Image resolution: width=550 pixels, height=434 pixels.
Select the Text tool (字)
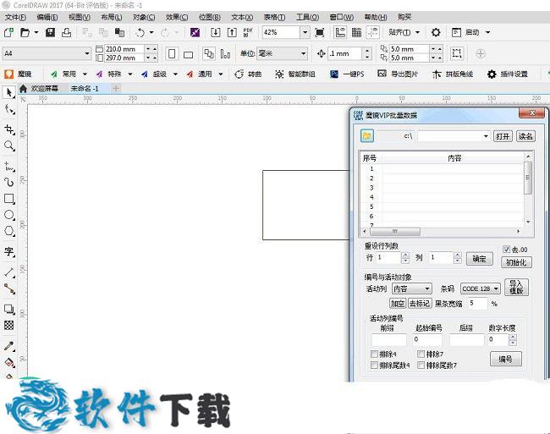(9, 251)
